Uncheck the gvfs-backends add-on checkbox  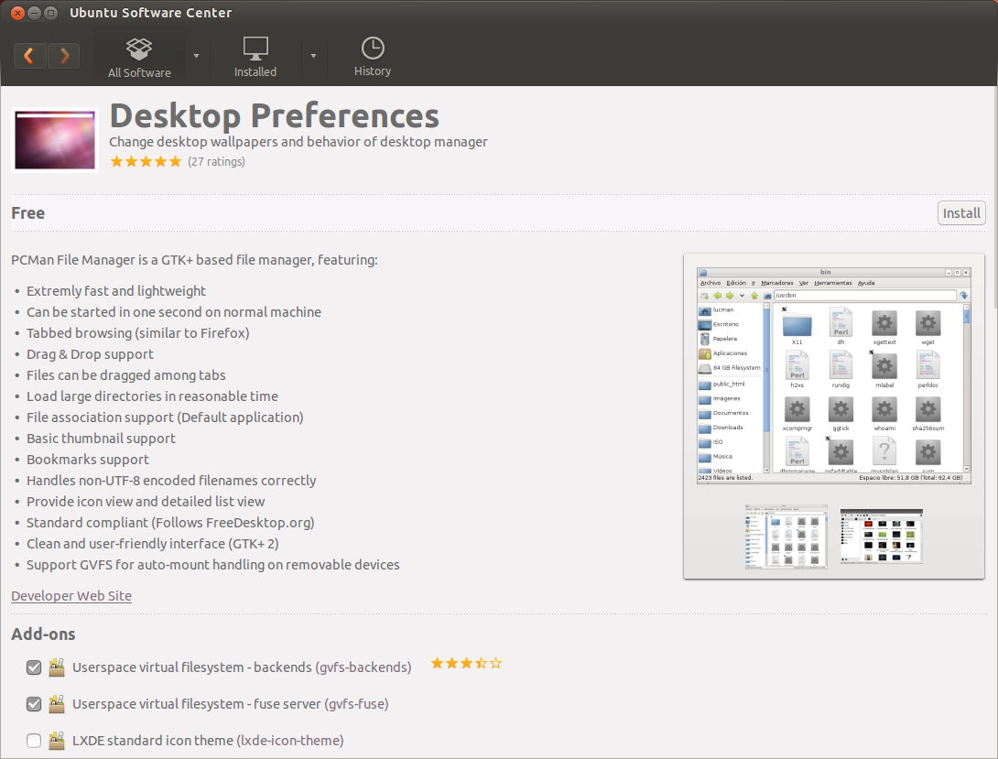[34, 667]
